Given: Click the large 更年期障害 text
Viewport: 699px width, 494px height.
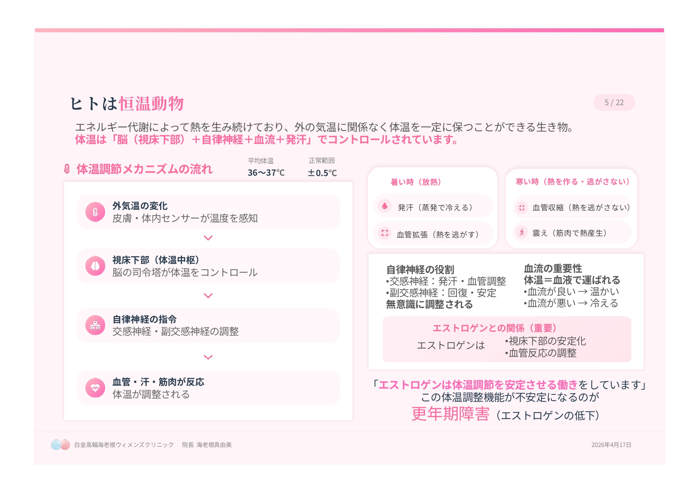Looking at the screenshot, I should pyautogui.click(x=450, y=414).
